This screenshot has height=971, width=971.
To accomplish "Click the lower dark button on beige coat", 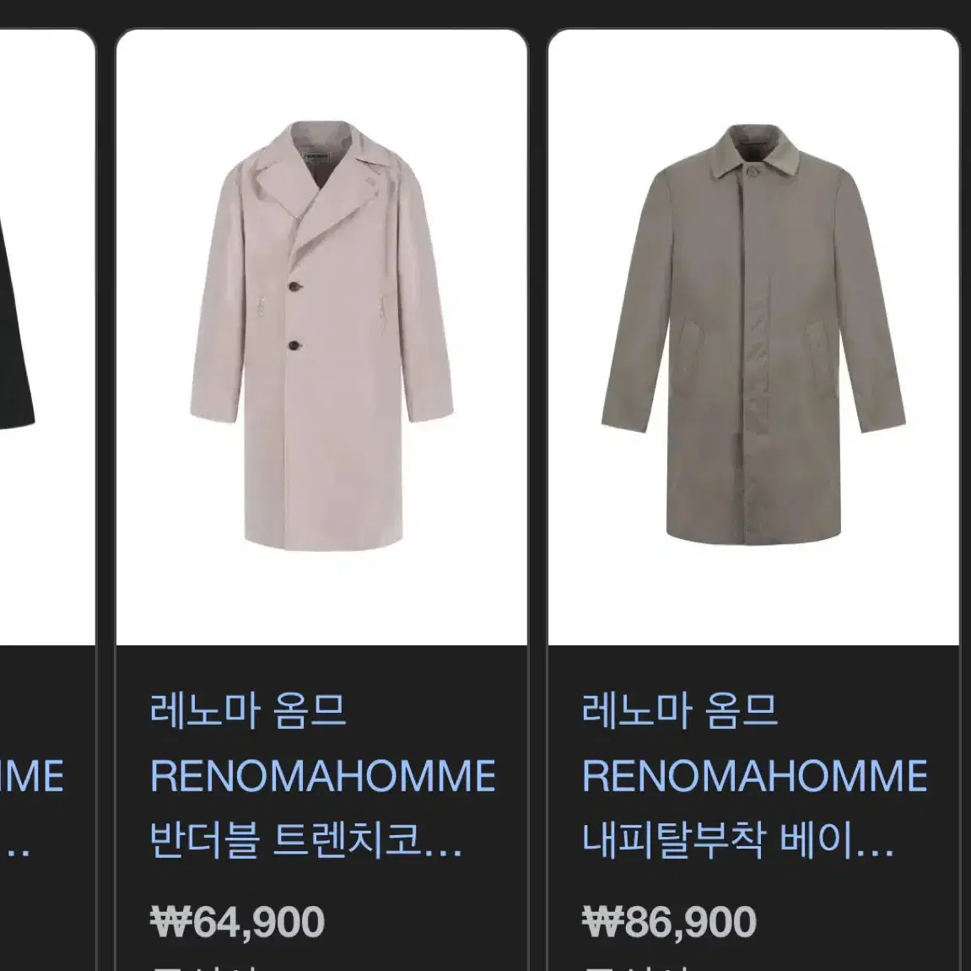I will (x=294, y=345).
